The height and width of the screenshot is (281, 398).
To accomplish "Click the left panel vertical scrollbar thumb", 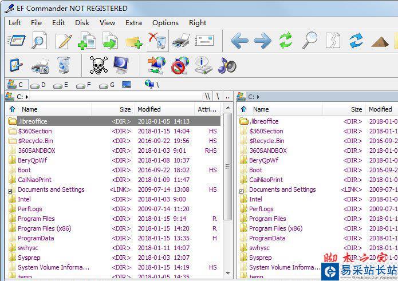I will point(228,167).
